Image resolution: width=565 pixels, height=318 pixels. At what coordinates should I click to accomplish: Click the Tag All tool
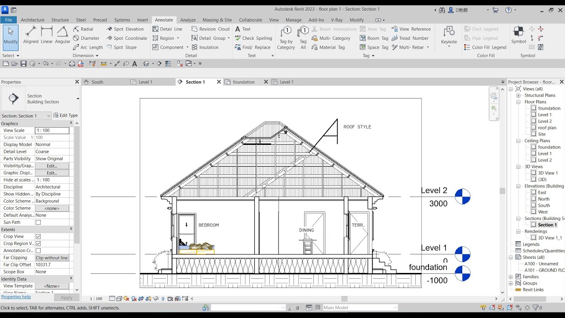[303, 38]
